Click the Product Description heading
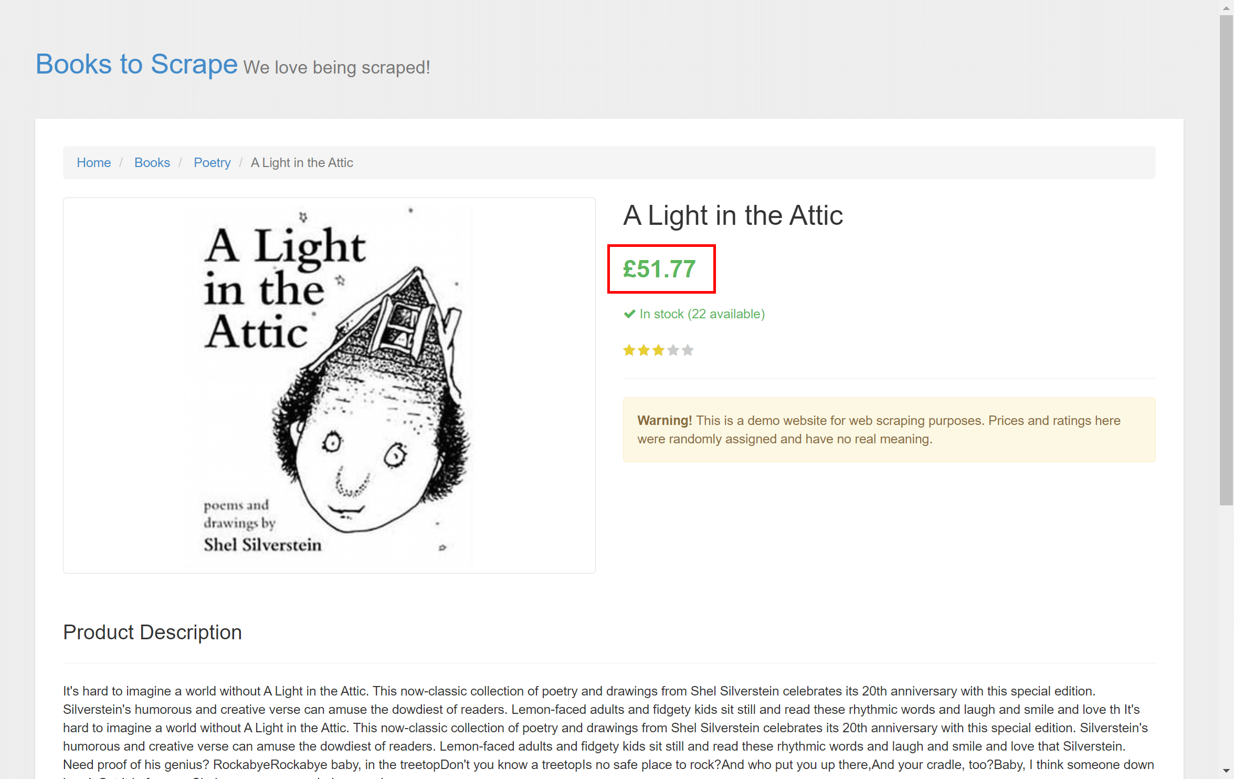Screen dimensions: 1234x779 (x=152, y=632)
